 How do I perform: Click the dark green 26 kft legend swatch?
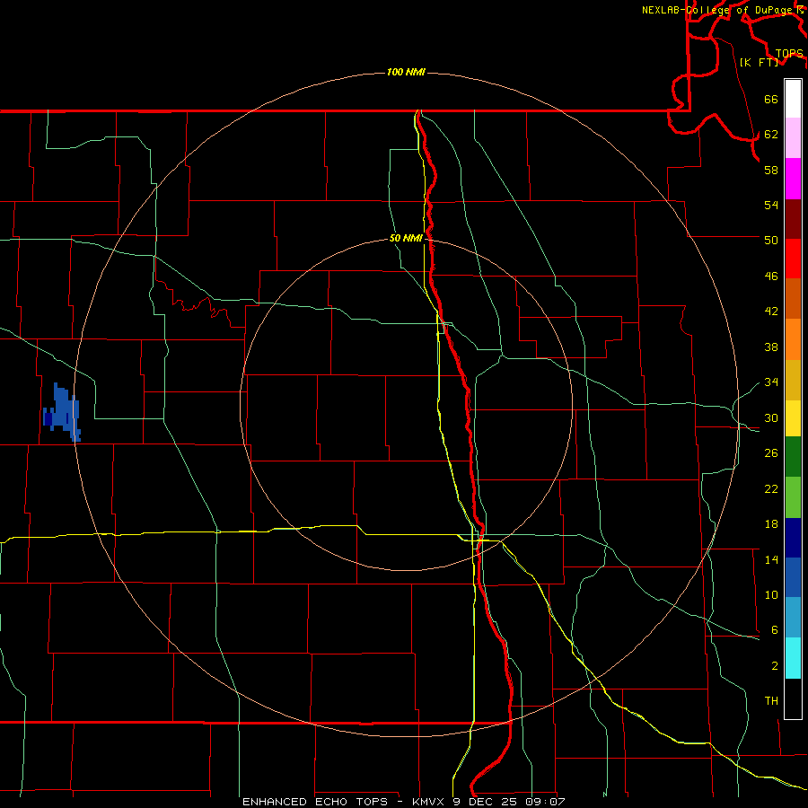click(793, 457)
